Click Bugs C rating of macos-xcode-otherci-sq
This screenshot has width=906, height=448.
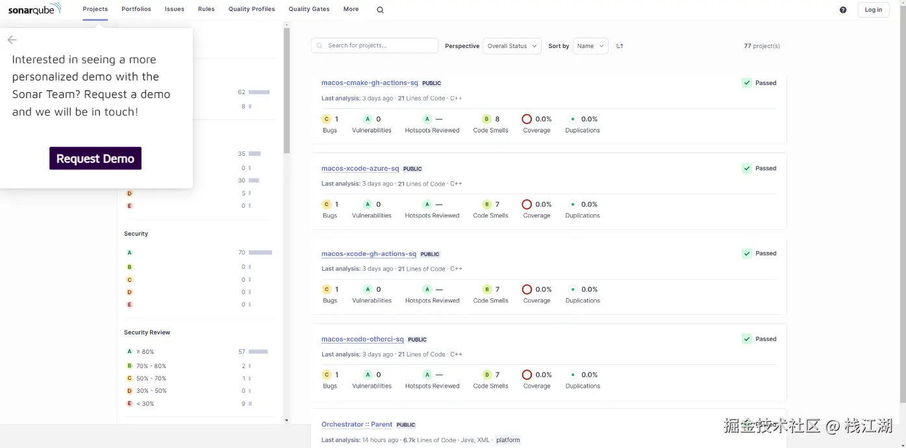(x=327, y=375)
